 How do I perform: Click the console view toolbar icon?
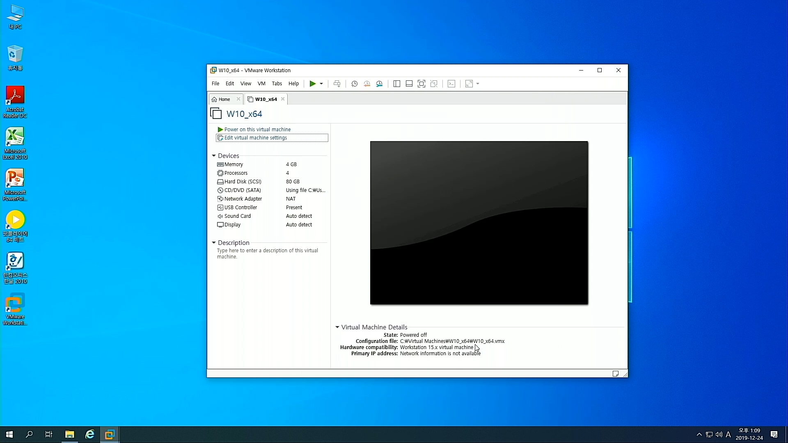point(451,84)
